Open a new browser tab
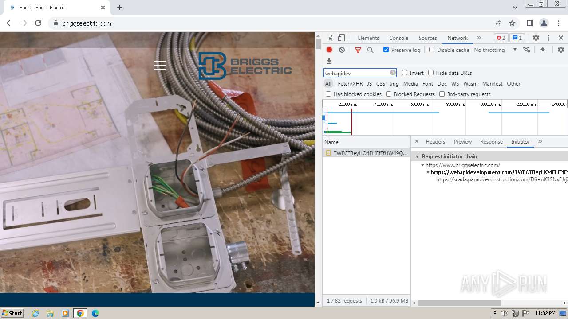The height and width of the screenshot is (319, 568). 120,8
